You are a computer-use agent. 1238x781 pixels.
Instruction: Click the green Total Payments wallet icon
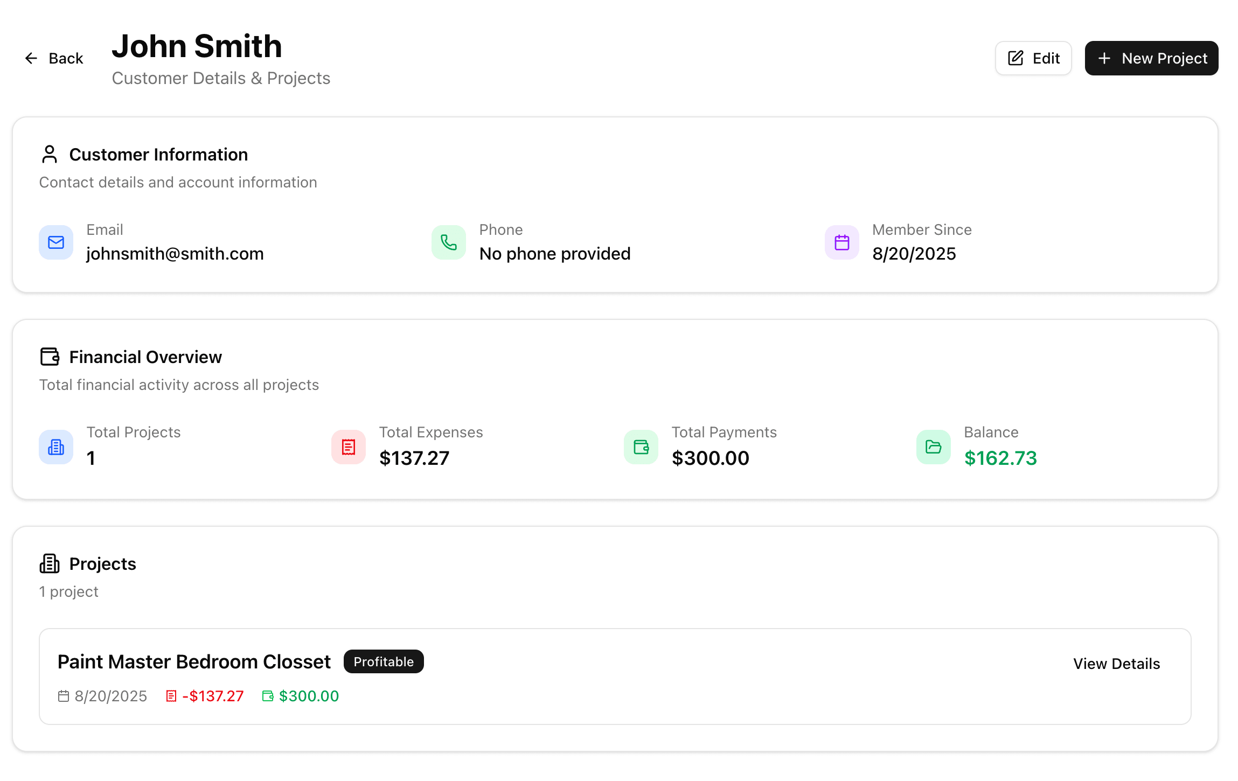click(641, 447)
